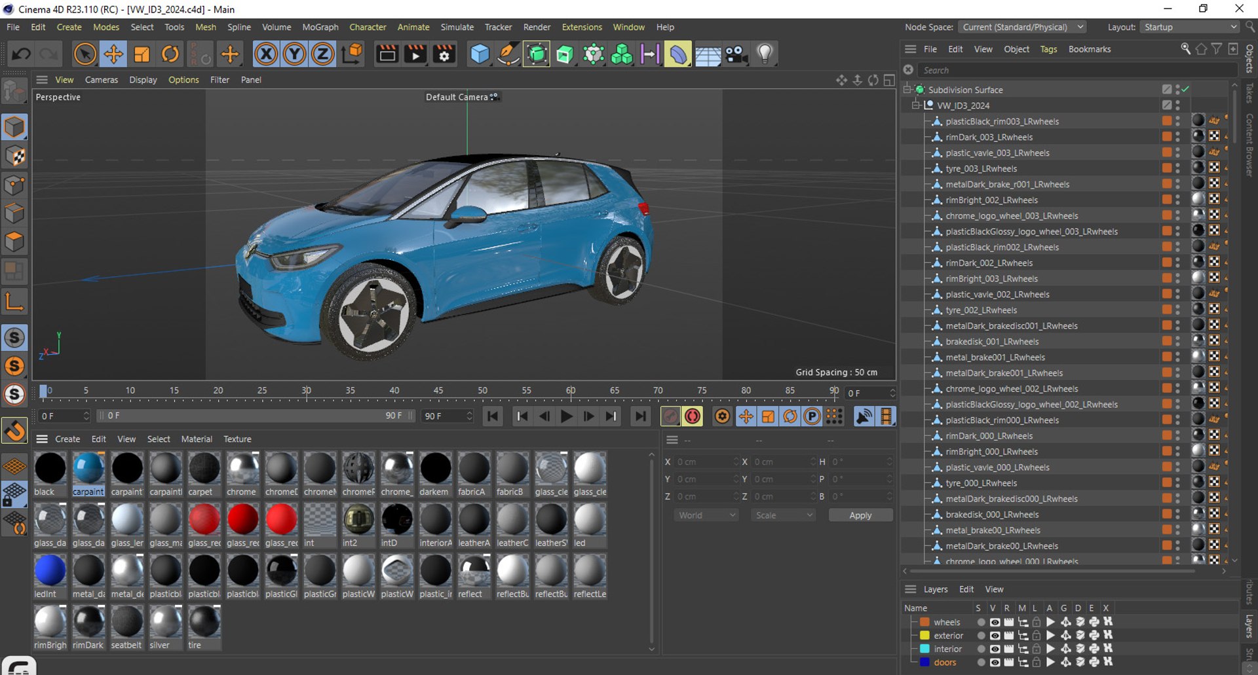
Task: Toggle Autokeying button
Action: click(693, 416)
